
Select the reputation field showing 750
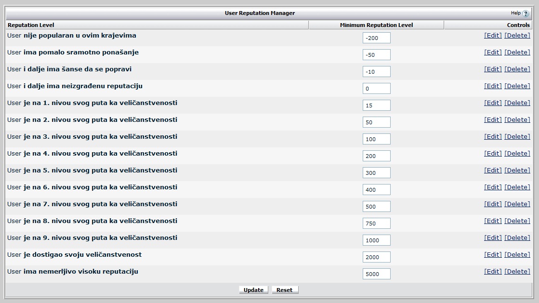coord(376,224)
